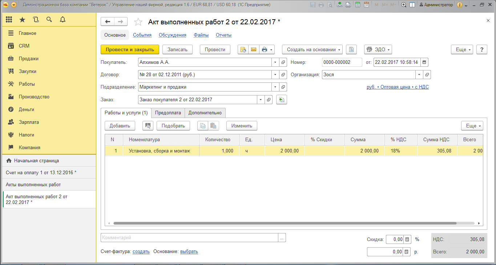Open the notifications bell icon
496x265 pixels.
point(62,20)
